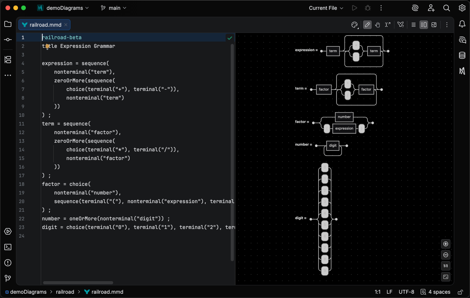Open the 4 spaces indent settings
The width and height of the screenshot is (470, 298).
(x=436, y=292)
